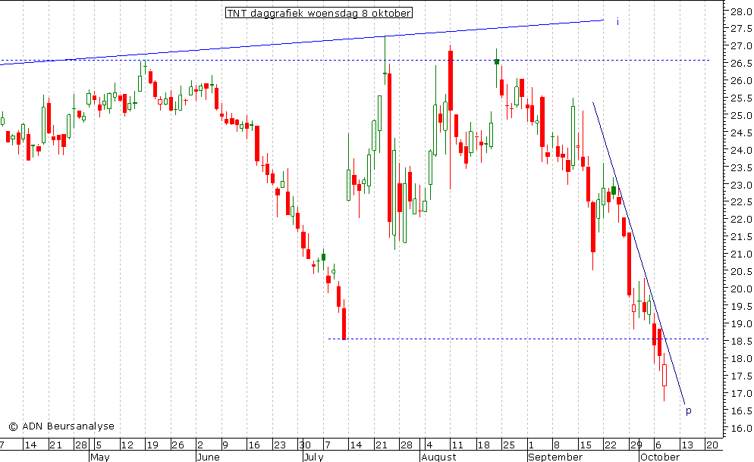Select the August month label
754x462 pixels.
438,457
